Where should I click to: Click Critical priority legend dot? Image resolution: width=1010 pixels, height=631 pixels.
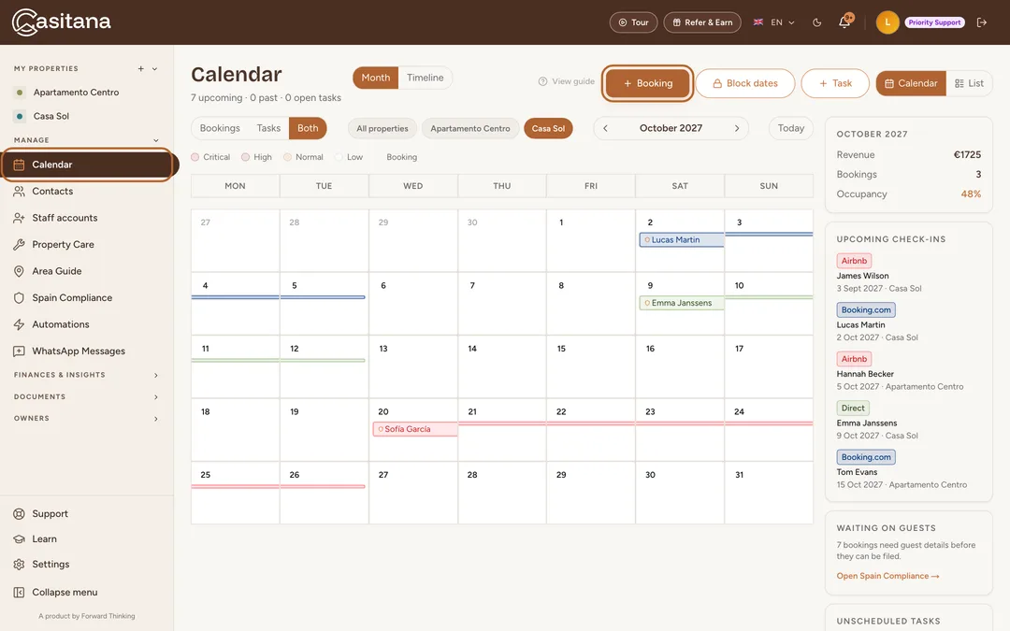click(195, 157)
